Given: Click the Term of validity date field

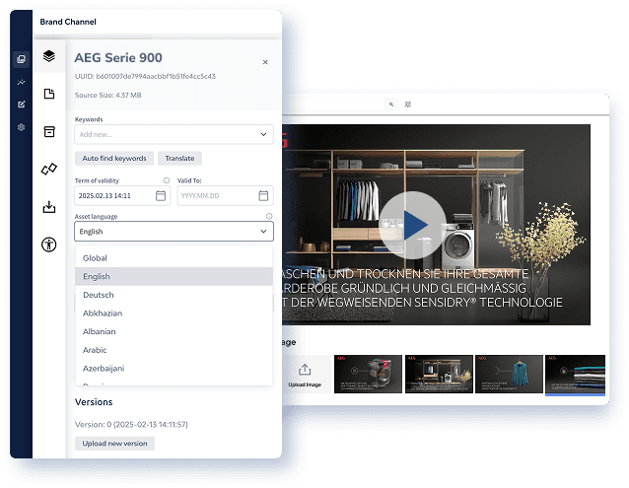Looking at the screenshot, I should click(122, 195).
